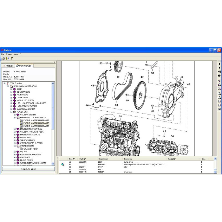This screenshot has width=222, height=222.
Task: Click the Search for a part button
Action: 28,169
